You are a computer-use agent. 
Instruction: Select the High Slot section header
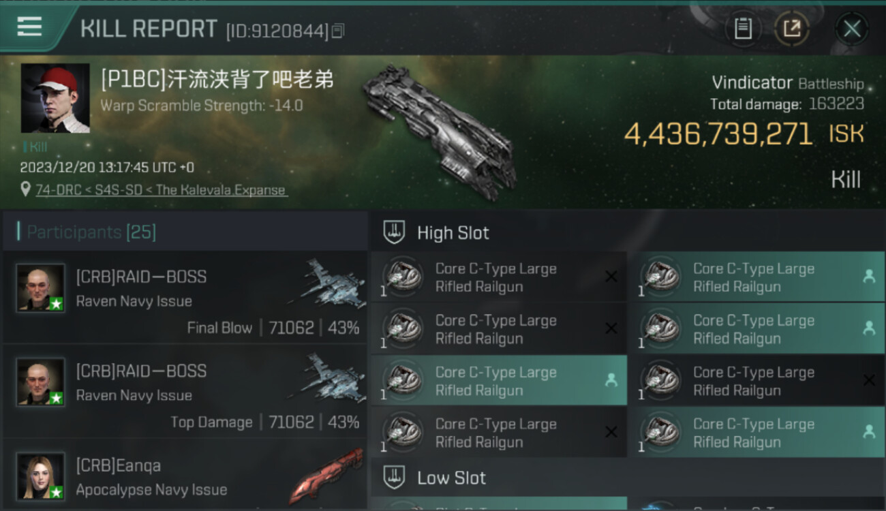[453, 233]
